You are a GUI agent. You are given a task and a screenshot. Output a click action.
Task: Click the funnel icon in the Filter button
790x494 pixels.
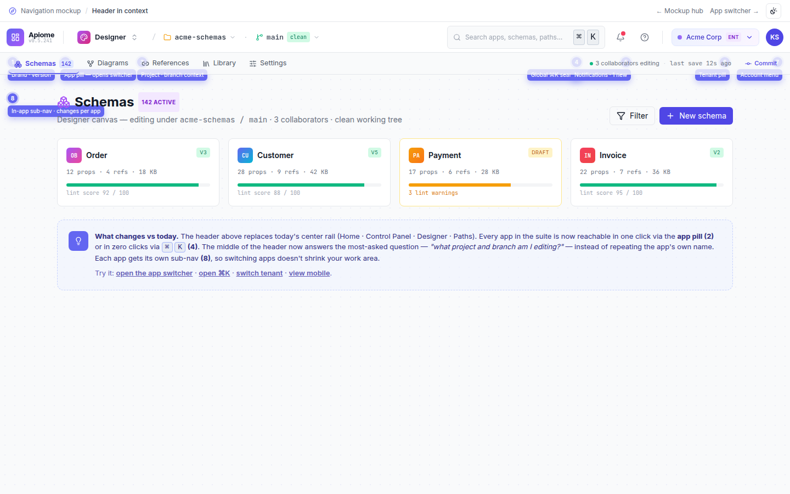621,116
